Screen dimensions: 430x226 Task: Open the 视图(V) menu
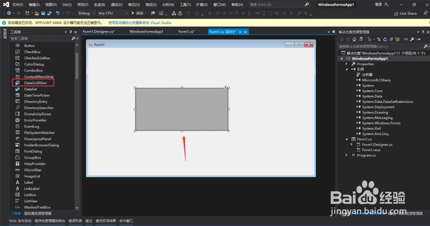click(51, 5)
